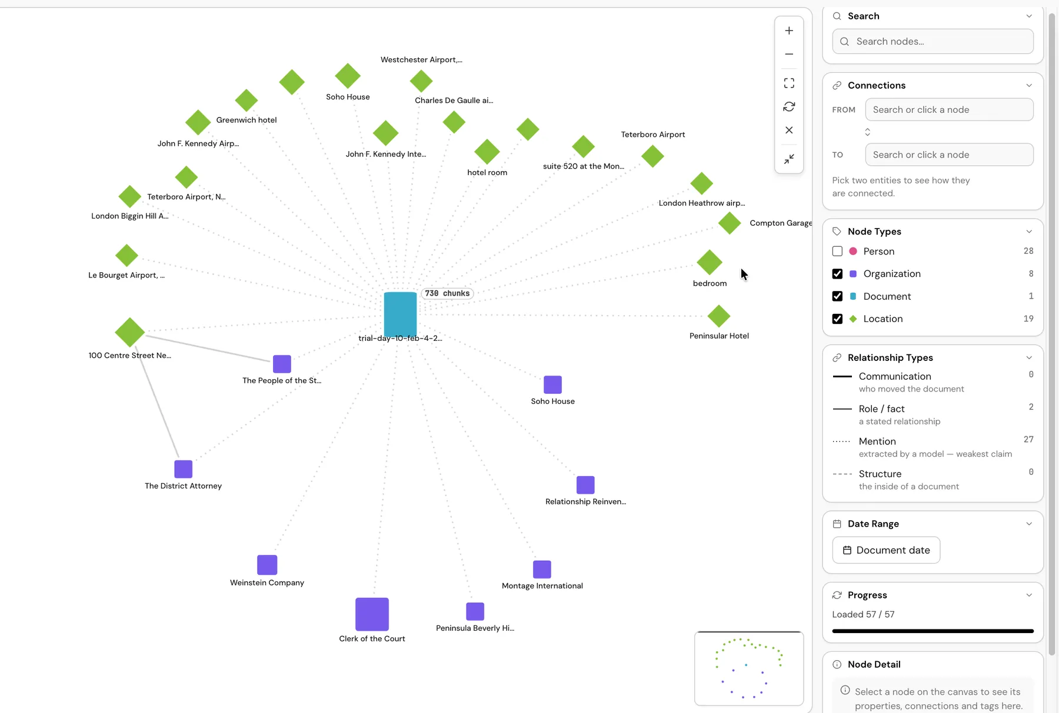
Task: Select the Relationship Reinven... organization node
Action: pos(585,485)
